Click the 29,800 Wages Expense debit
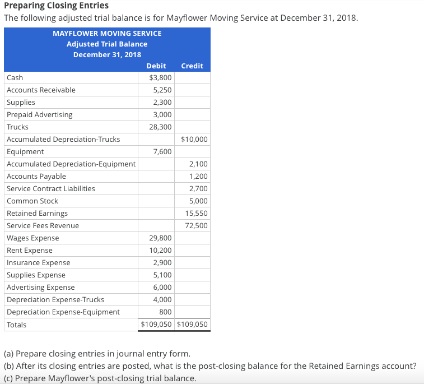Screen dimensions: 424x384 pyautogui.click(x=160, y=238)
